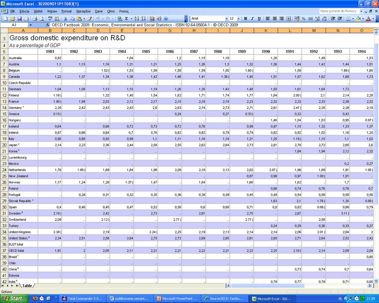Viewport: 379px width, 303px height.
Task: Open the Dane menu
Action: (x=98, y=11)
